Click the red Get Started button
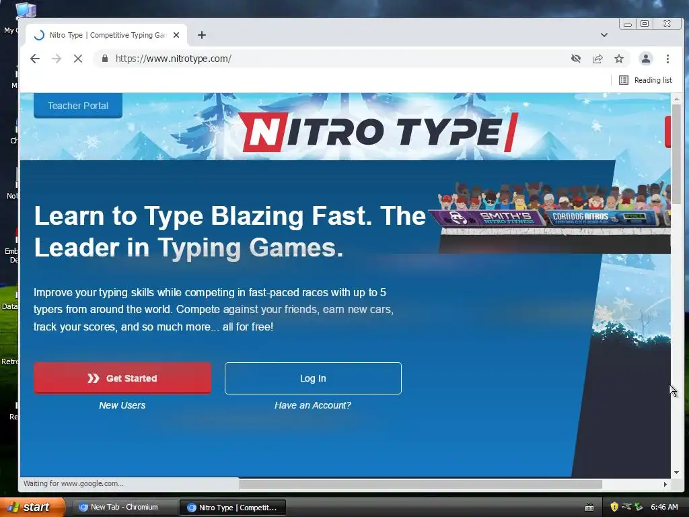Viewport: 689px width, 517px height. tap(122, 378)
